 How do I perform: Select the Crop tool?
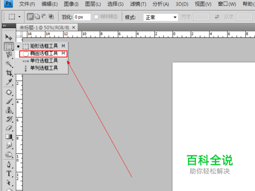click(x=9, y=73)
